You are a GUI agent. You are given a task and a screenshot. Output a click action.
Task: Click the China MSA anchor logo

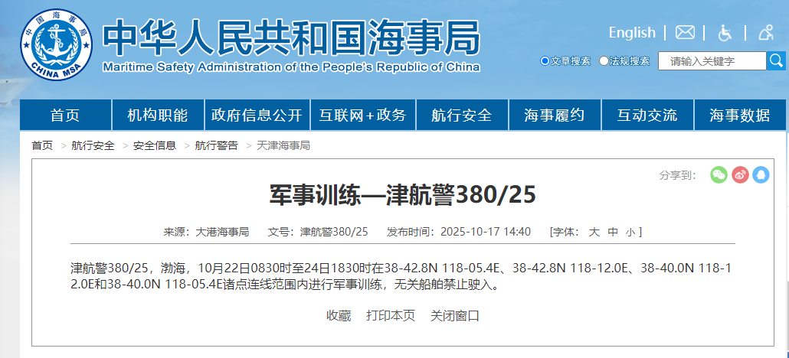tap(57, 44)
